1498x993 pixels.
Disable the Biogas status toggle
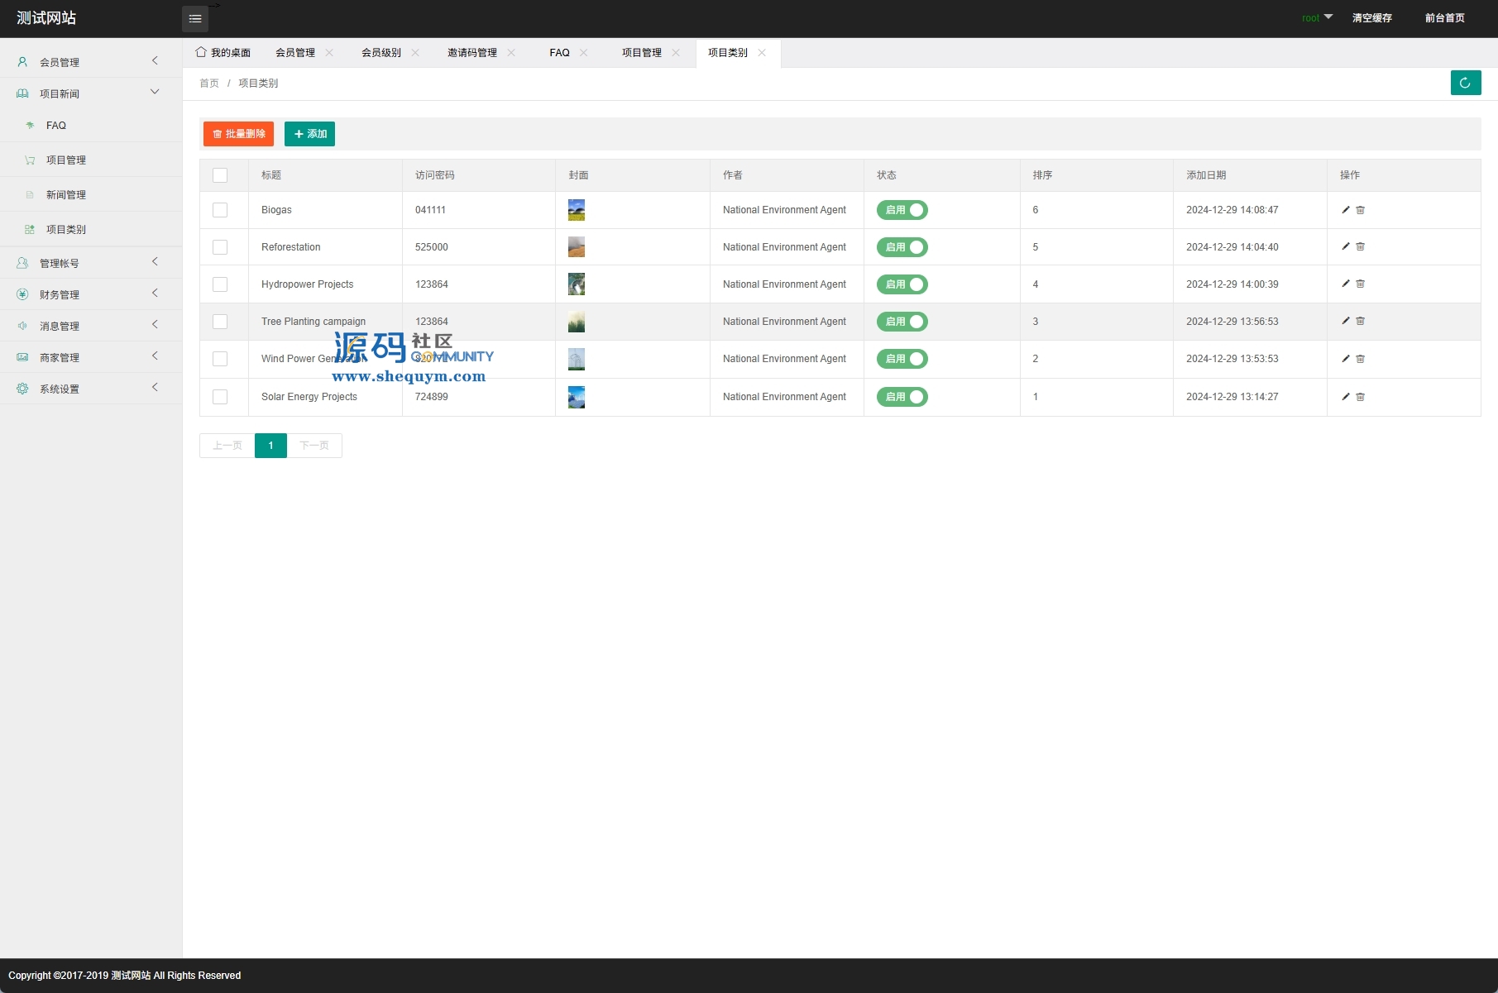pos(902,210)
